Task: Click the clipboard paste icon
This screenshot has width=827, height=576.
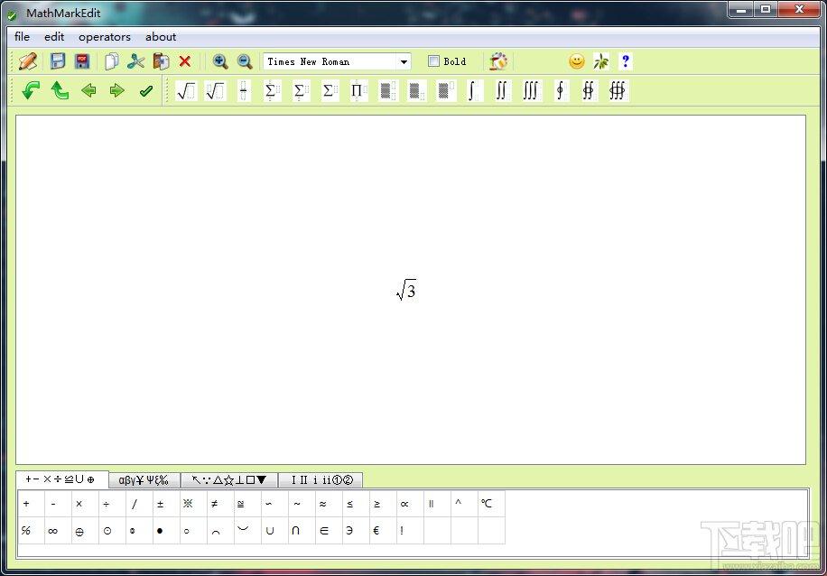Action: point(161,61)
